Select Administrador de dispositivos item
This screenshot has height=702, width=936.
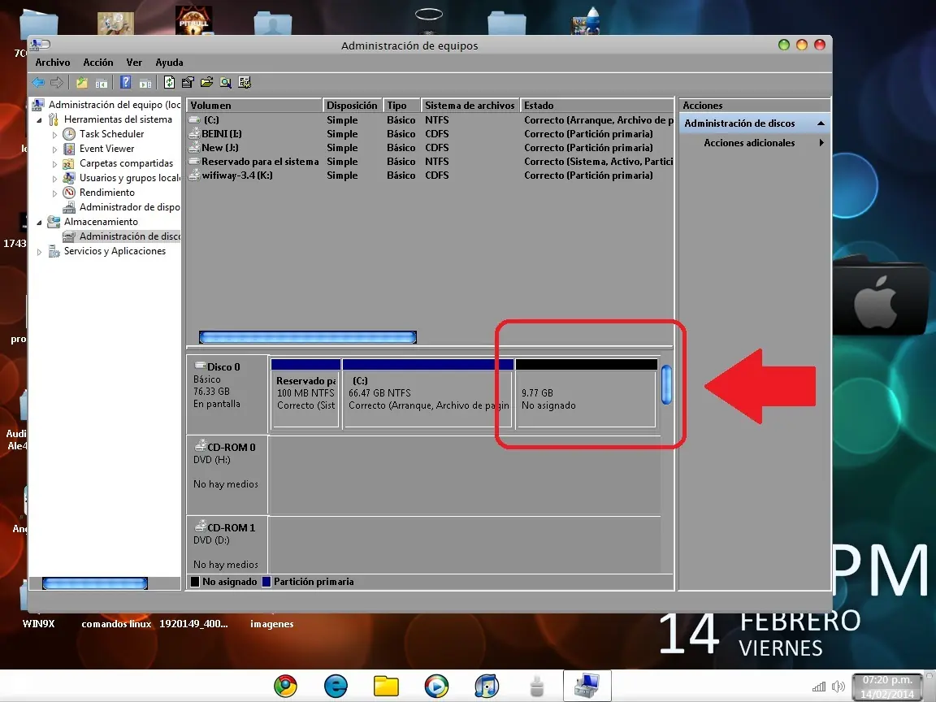pyautogui.click(x=129, y=207)
